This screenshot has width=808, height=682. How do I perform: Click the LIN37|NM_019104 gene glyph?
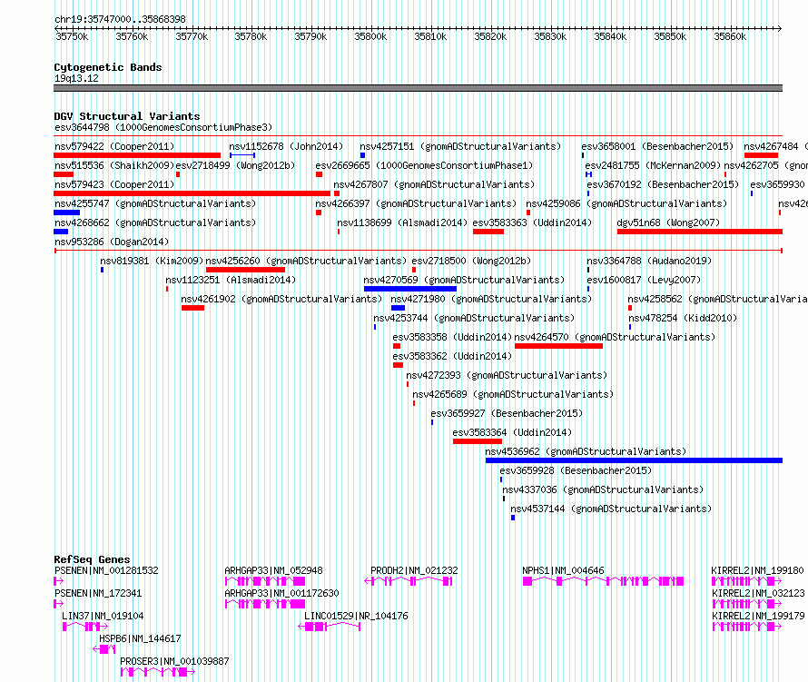point(85,627)
